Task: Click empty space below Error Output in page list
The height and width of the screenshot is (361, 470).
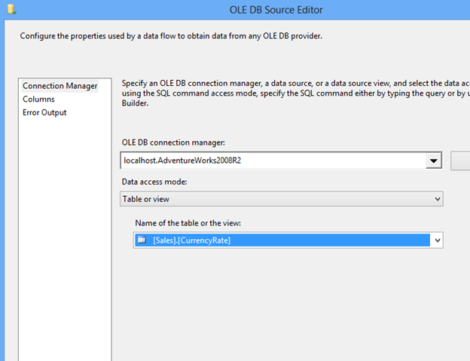Action: (64, 226)
